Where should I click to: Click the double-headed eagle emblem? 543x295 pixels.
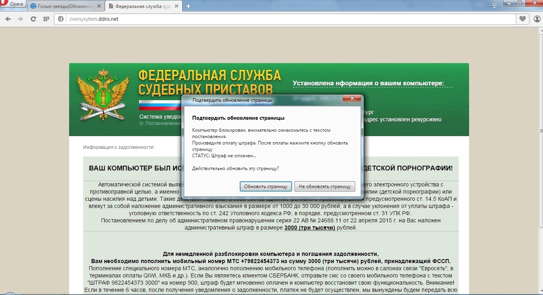coord(103,95)
